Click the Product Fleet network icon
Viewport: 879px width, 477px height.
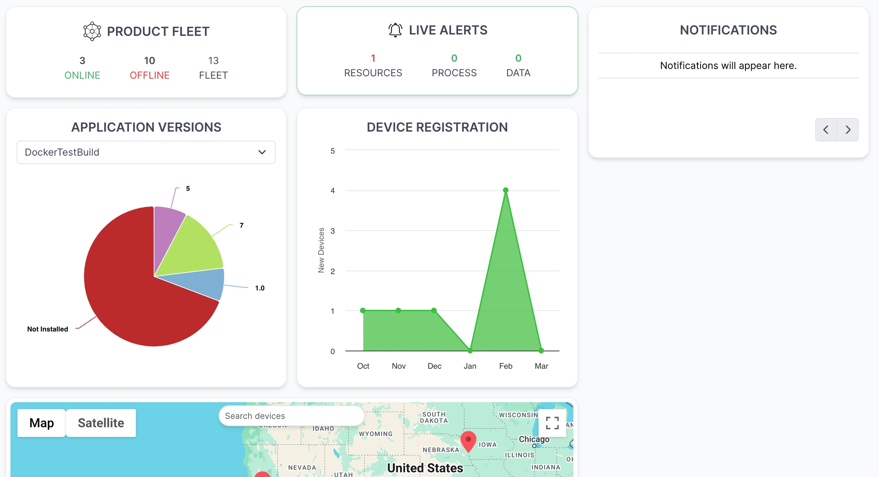[92, 31]
